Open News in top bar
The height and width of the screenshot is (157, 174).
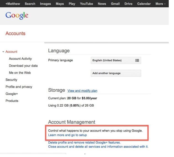pos(102,4)
